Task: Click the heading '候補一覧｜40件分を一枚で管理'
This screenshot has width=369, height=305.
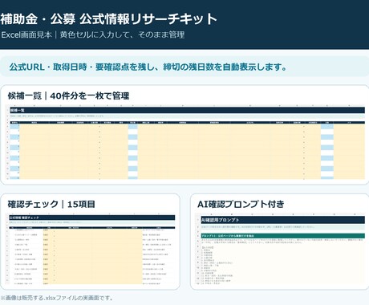Action: (x=68, y=96)
